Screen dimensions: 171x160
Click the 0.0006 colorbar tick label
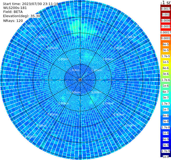tap(166, 21)
